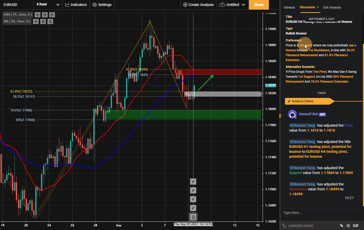Click the Alternative Scenario: section heading
364x230 pixels.
[x=300, y=67]
